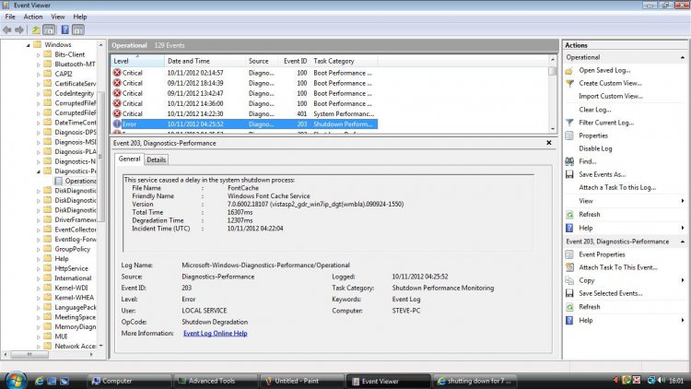This screenshot has width=691, height=389.
Task: Open the File menu
Action: pyautogui.click(x=10, y=17)
